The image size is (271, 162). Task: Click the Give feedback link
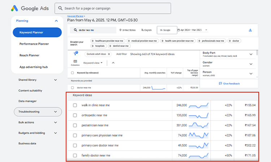(229, 84)
